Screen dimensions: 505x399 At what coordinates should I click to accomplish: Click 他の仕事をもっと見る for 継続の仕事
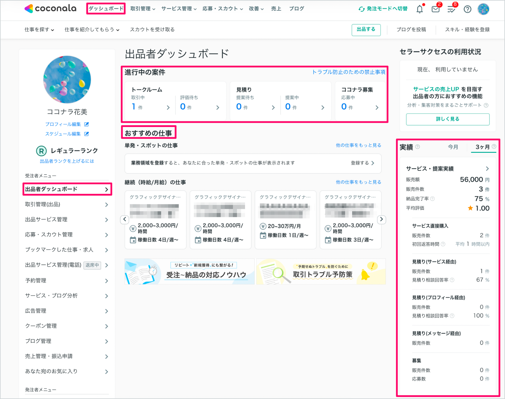(358, 182)
